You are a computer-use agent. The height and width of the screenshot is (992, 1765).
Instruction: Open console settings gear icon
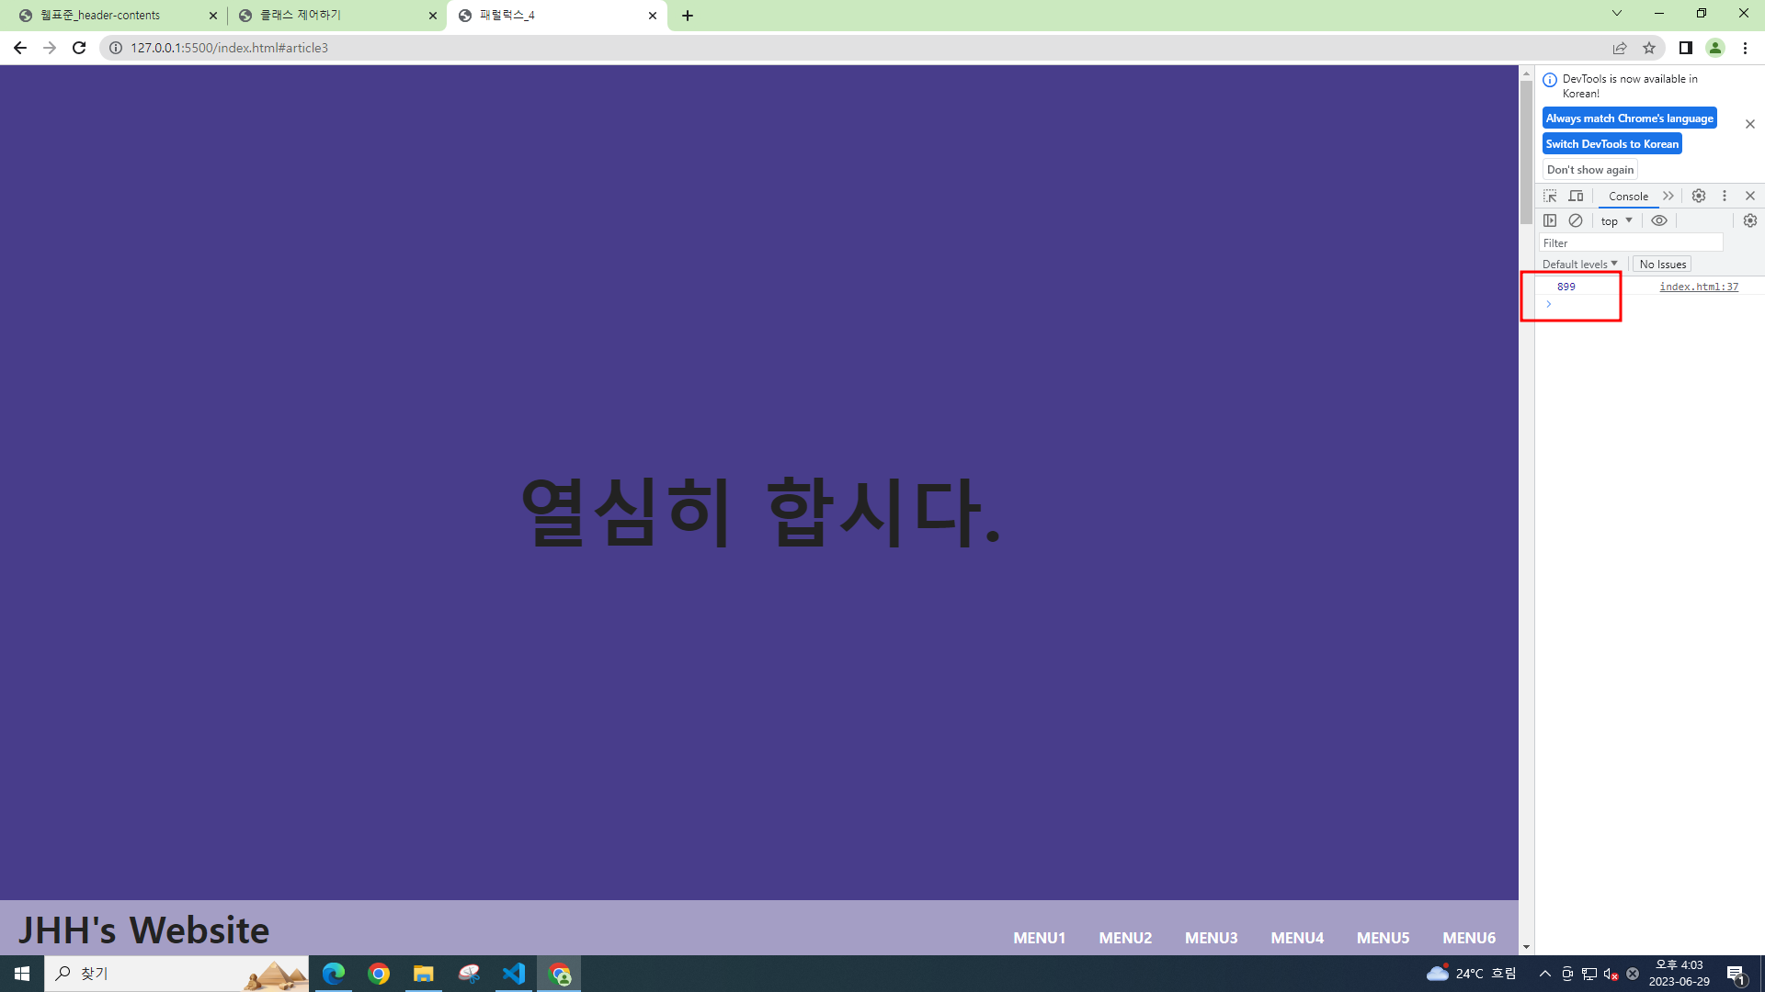point(1749,220)
